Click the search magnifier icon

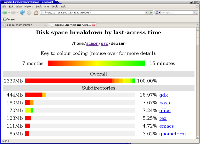click(195, 12)
